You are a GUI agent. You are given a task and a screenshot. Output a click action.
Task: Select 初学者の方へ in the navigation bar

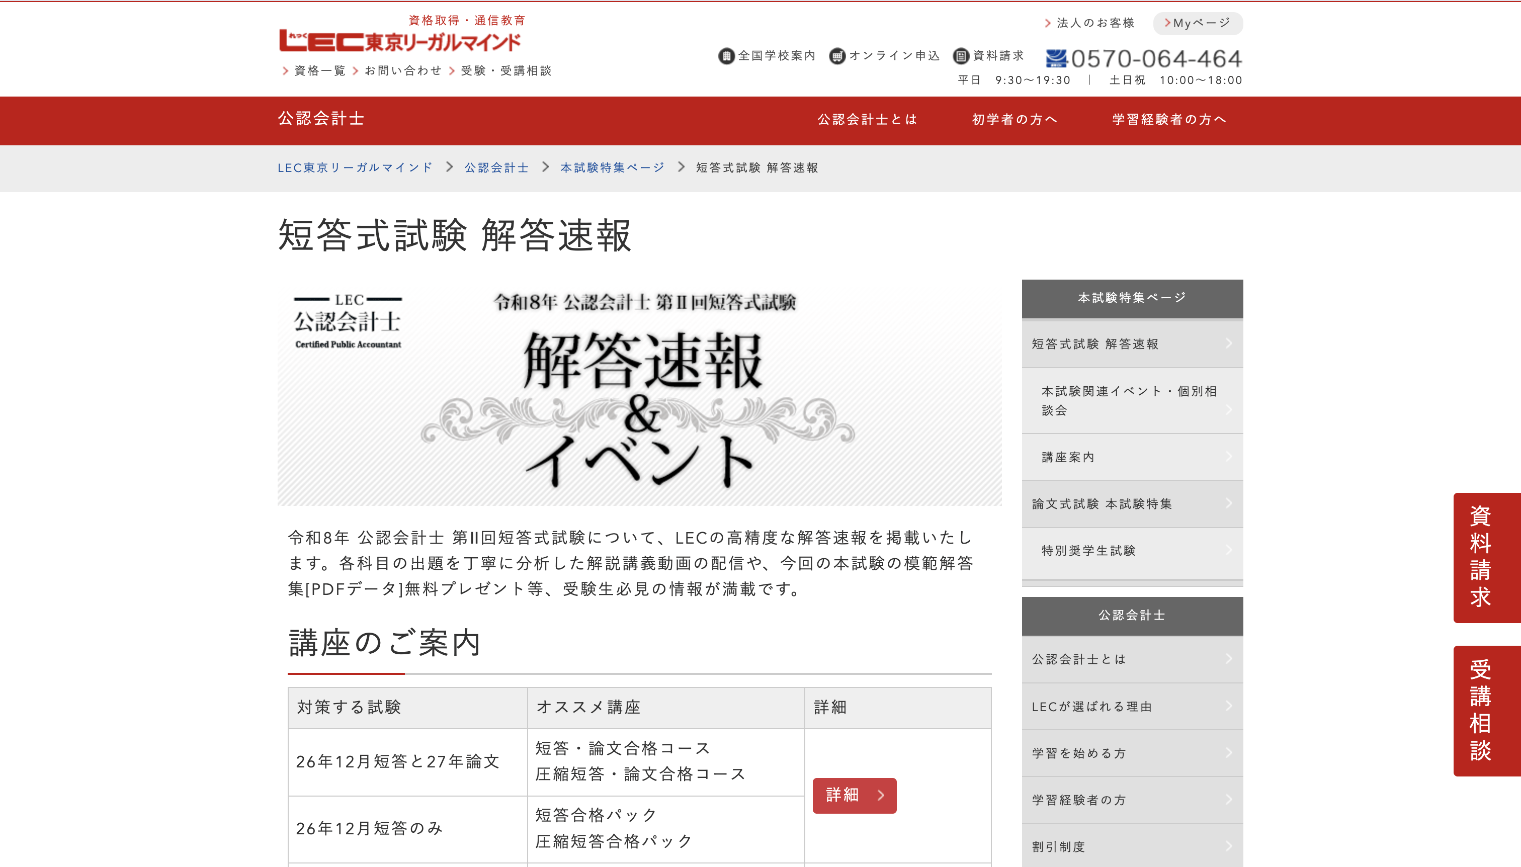[x=1015, y=120]
